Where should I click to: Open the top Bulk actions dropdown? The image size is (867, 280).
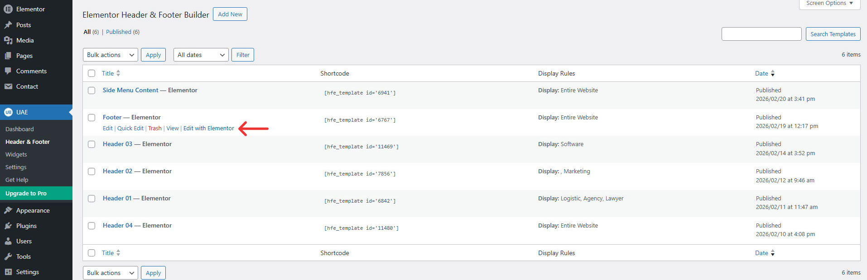pos(110,55)
